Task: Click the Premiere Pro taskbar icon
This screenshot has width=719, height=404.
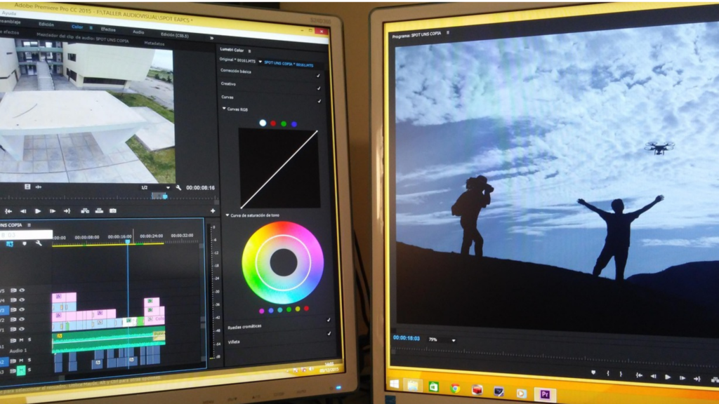Action: 545,393
